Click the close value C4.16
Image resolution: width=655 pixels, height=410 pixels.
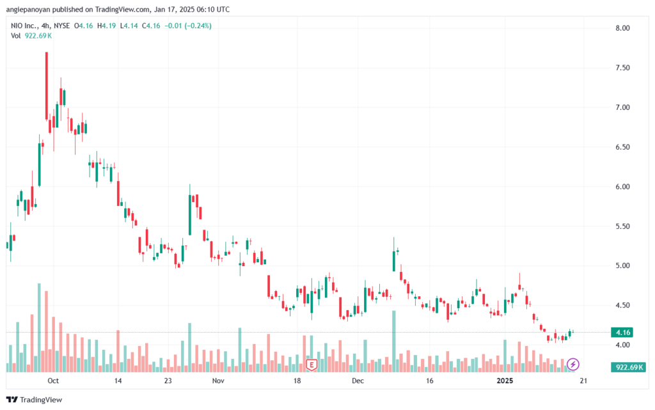coord(151,26)
